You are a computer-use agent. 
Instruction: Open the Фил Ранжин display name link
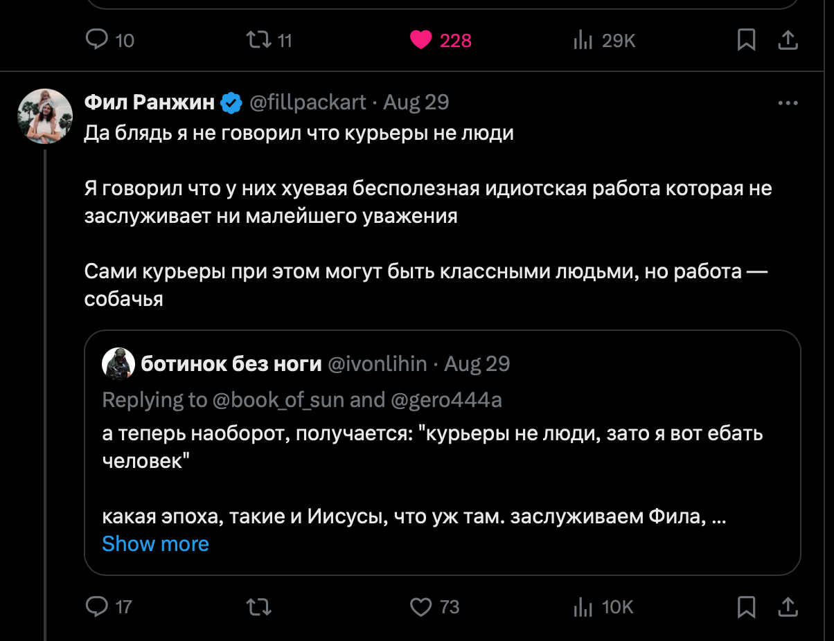[x=150, y=102]
